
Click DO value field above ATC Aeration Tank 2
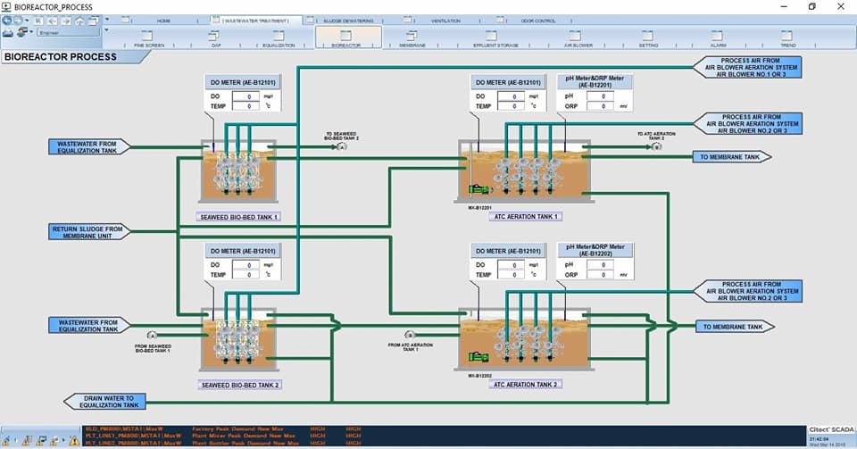(x=512, y=265)
